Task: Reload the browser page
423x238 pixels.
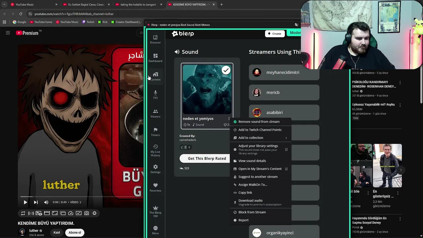Action: coord(20,14)
